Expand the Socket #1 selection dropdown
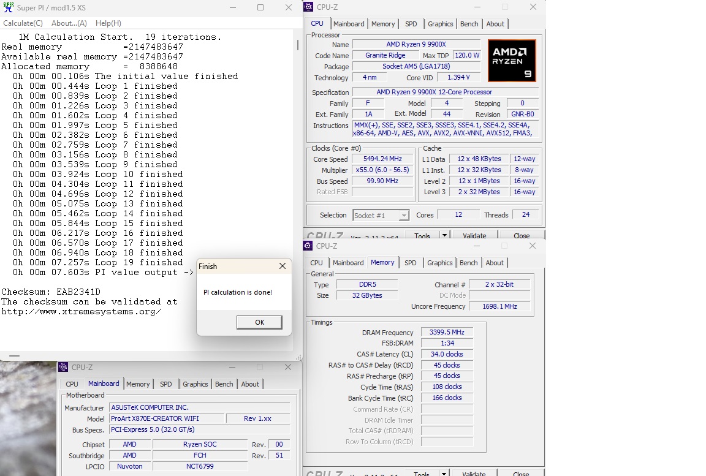Image resolution: width=706 pixels, height=476 pixels. coord(404,216)
